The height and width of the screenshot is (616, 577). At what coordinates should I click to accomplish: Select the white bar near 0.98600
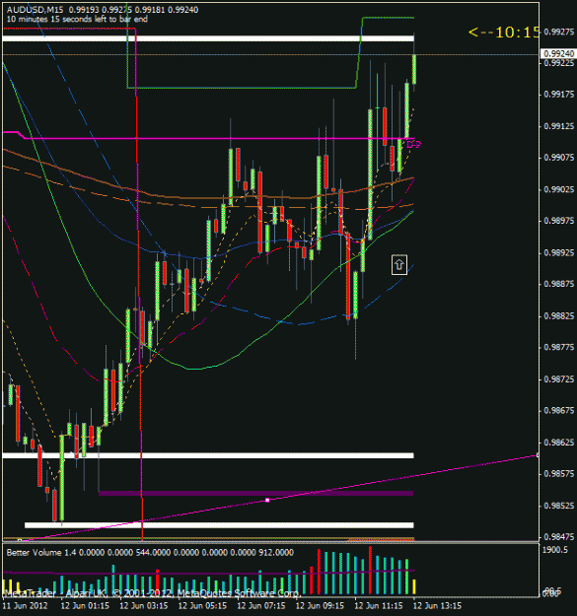[208, 455]
